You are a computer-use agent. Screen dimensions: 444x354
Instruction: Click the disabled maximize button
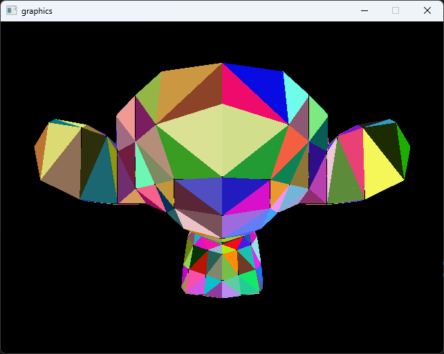[396, 11]
